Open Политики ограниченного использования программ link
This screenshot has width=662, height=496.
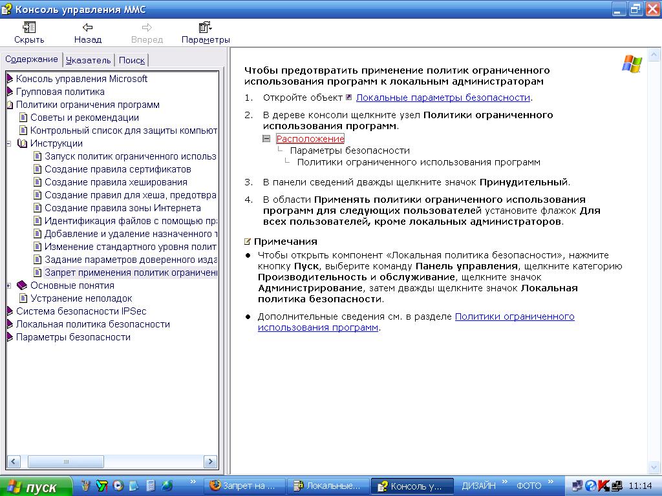tap(416, 322)
